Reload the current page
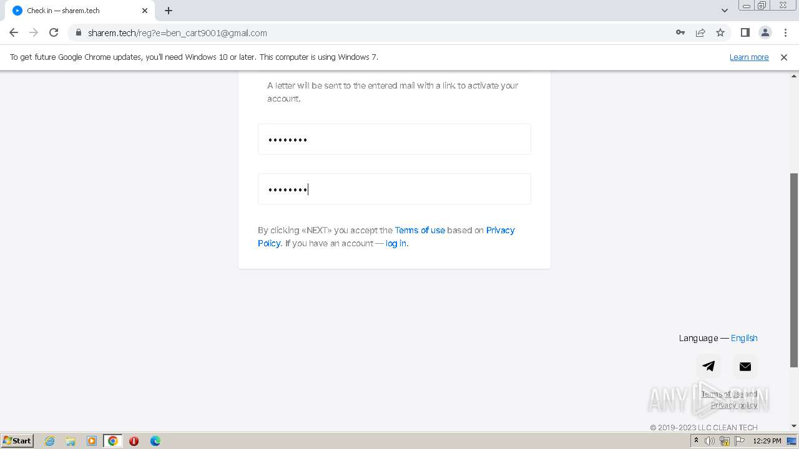799x449 pixels. (x=54, y=32)
